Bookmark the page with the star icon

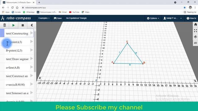click(185, 7)
